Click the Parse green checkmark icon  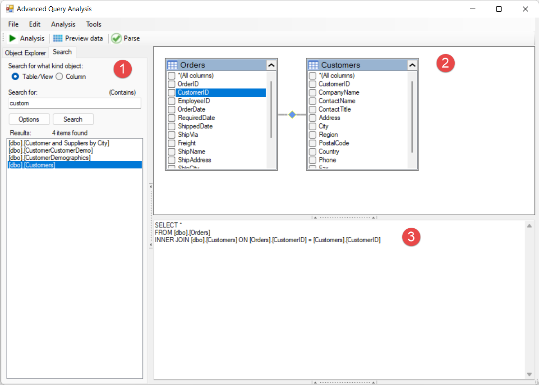coord(116,38)
